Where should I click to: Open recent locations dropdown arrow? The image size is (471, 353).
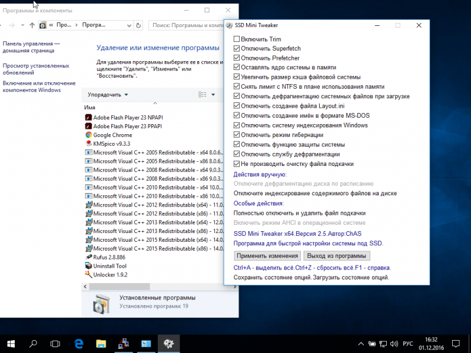pyautogui.click(x=22, y=25)
